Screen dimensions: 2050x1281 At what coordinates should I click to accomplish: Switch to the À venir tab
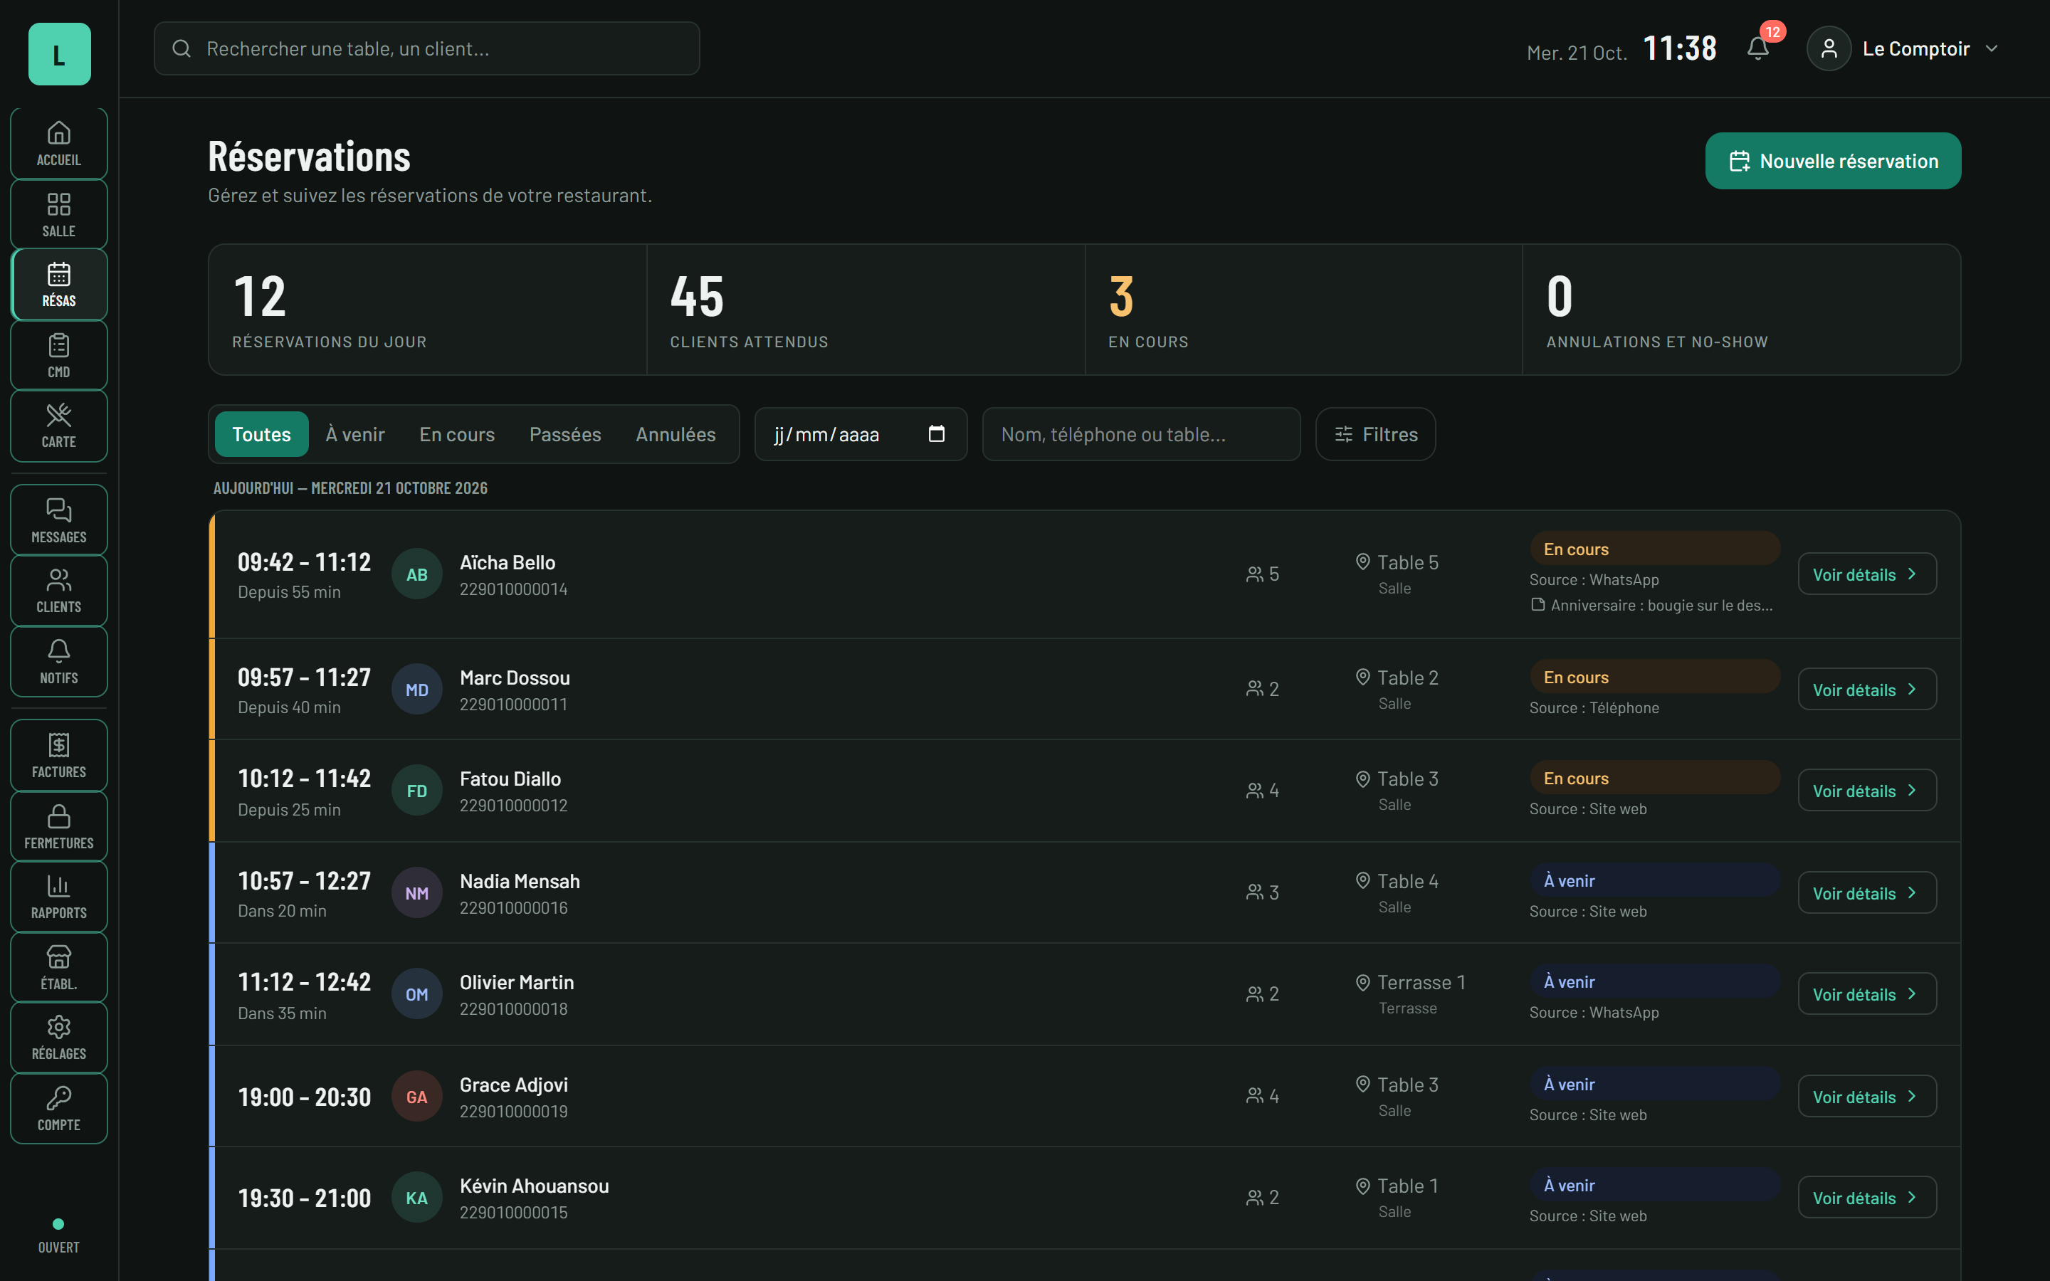(x=355, y=435)
